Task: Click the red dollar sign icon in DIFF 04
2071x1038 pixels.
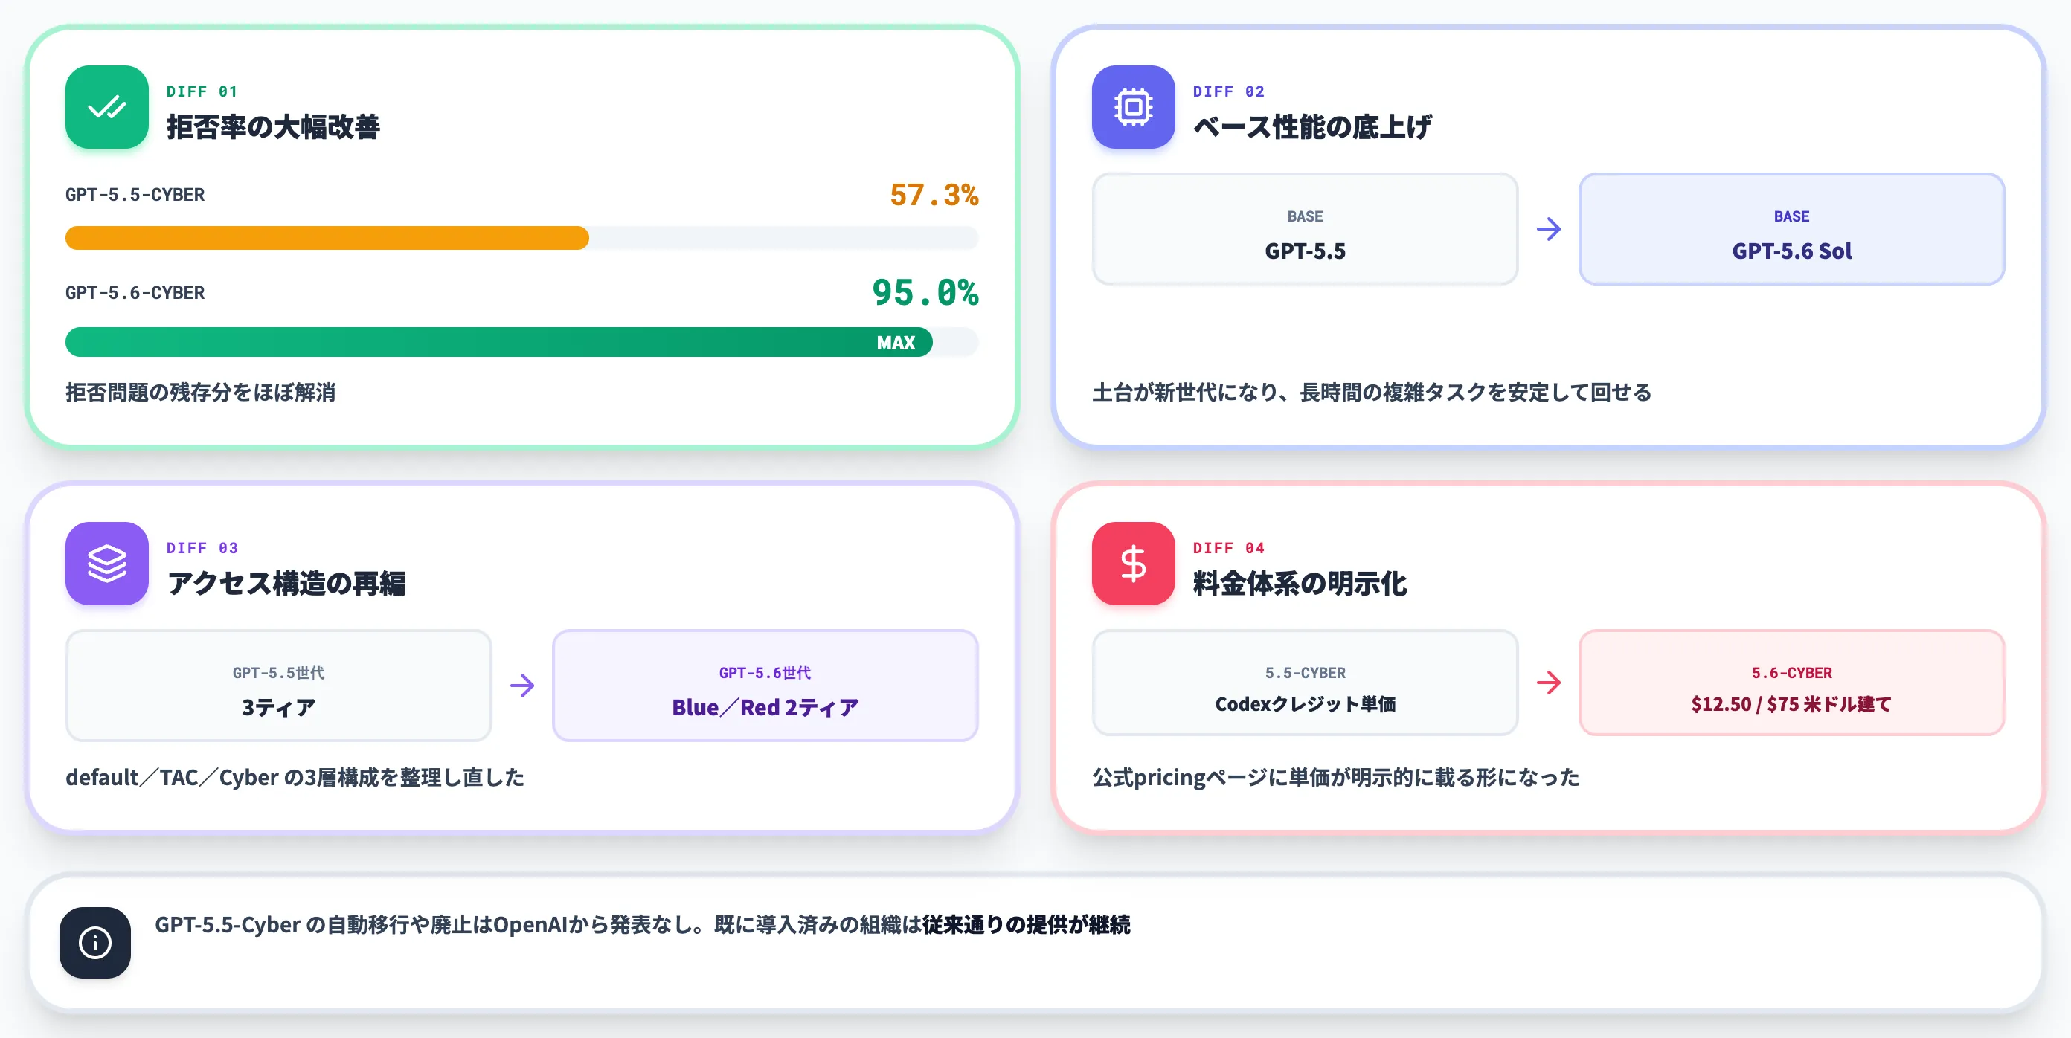Action: pos(1133,563)
